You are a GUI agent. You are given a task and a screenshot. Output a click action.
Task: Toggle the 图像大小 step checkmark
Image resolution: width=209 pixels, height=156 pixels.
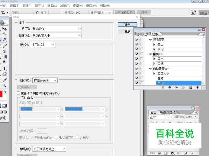click(x=137, y=73)
